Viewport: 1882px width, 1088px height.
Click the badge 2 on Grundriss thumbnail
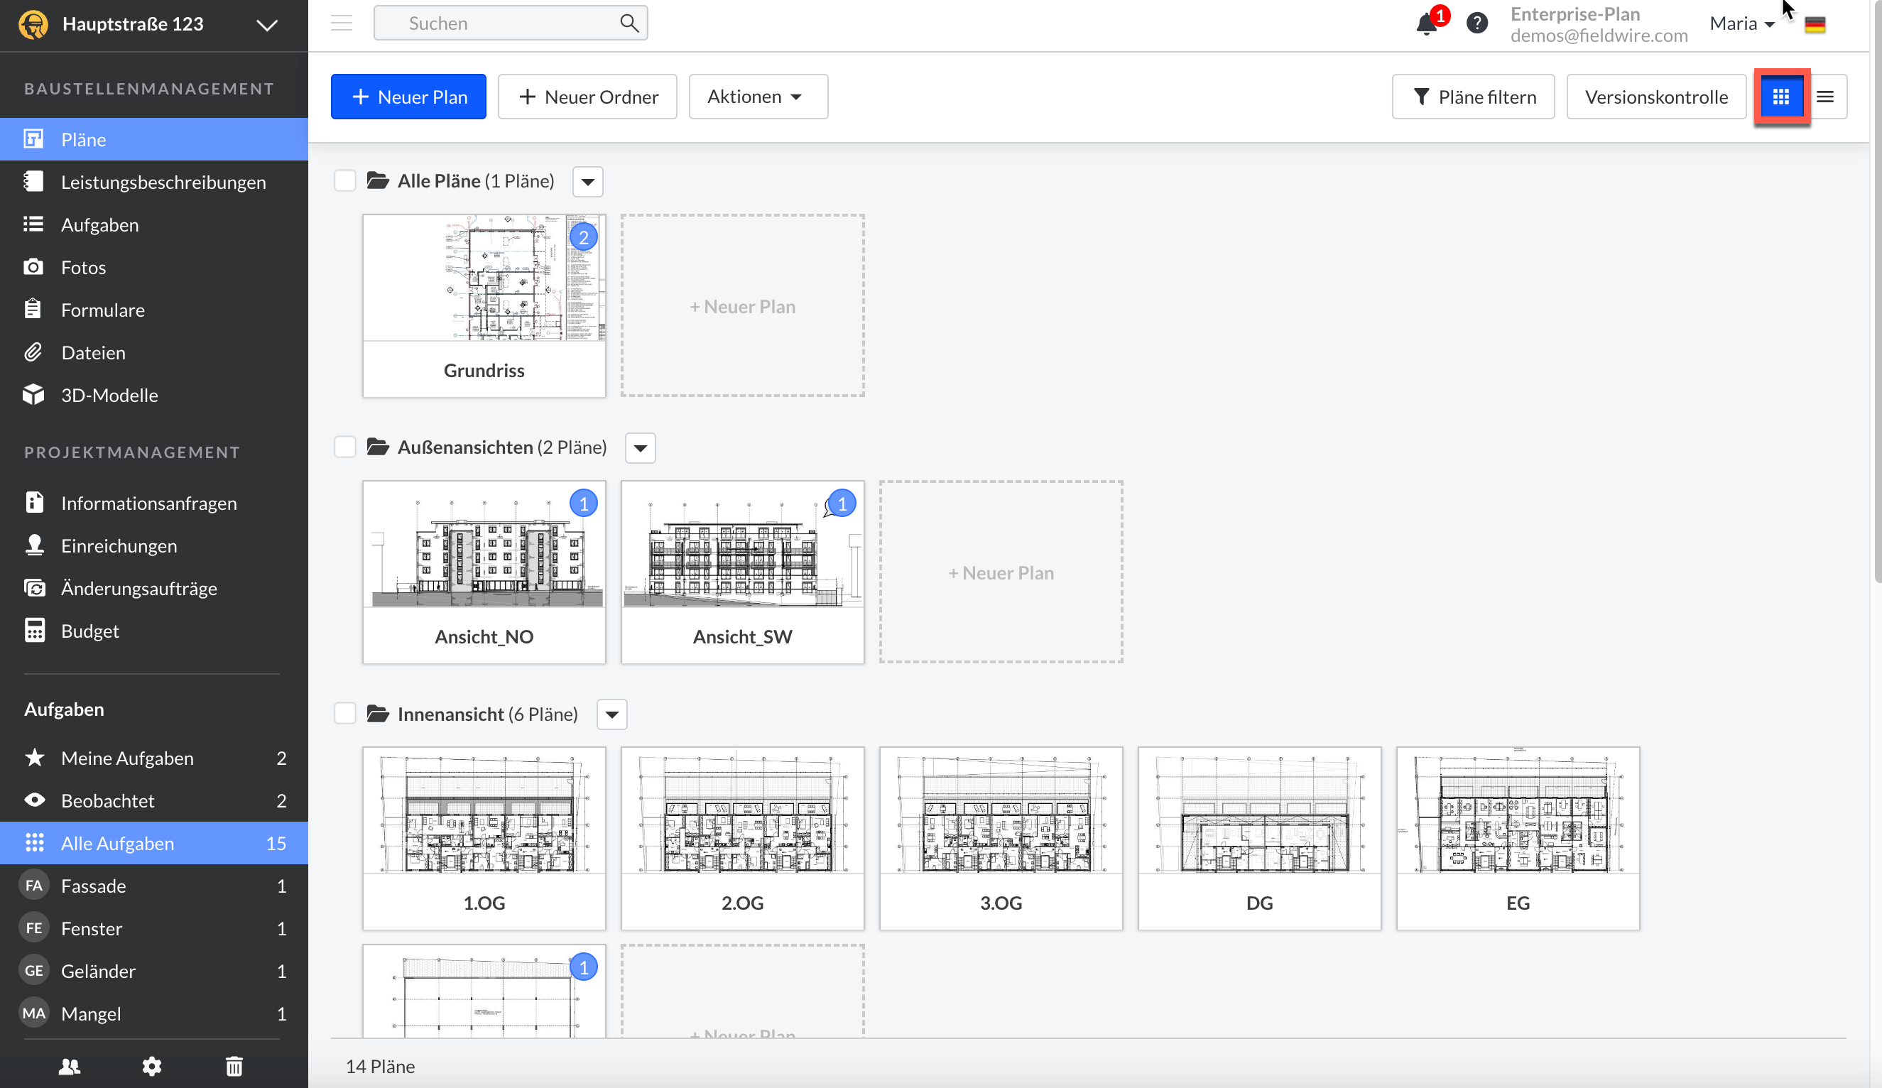pos(584,238)
